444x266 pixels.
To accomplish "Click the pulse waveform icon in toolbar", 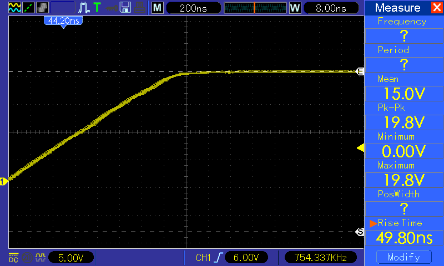I will click(x=84, y=8).
